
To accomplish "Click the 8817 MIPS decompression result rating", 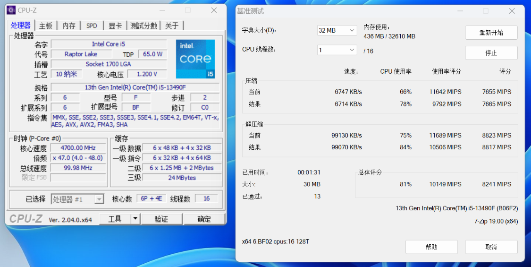I will click(497, 147).
